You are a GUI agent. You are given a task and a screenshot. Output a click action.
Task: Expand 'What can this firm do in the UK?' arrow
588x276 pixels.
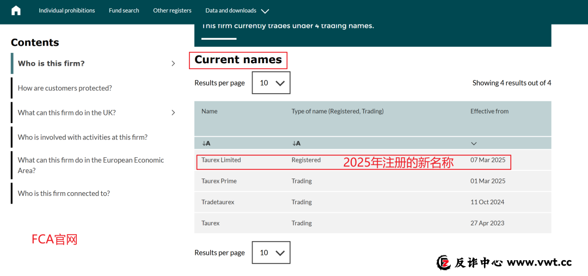tap(173, 113)
